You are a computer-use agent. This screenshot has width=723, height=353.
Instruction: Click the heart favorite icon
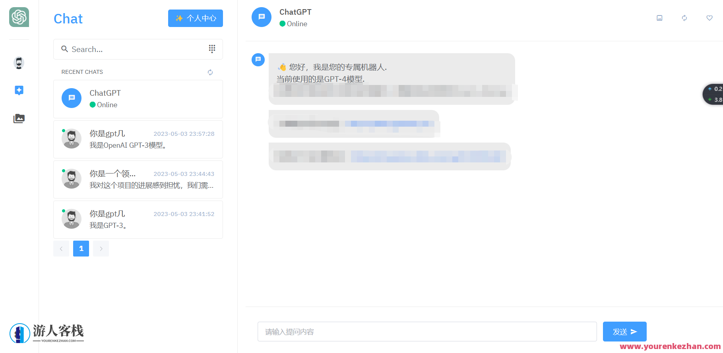pos(709,18)
